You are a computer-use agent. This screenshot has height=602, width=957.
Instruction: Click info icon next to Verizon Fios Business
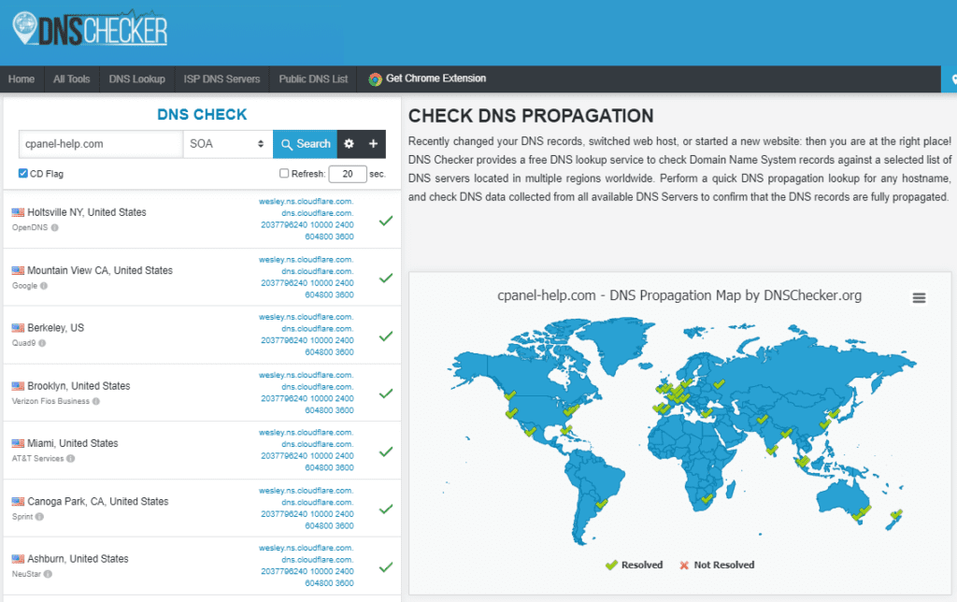(96, 401)
